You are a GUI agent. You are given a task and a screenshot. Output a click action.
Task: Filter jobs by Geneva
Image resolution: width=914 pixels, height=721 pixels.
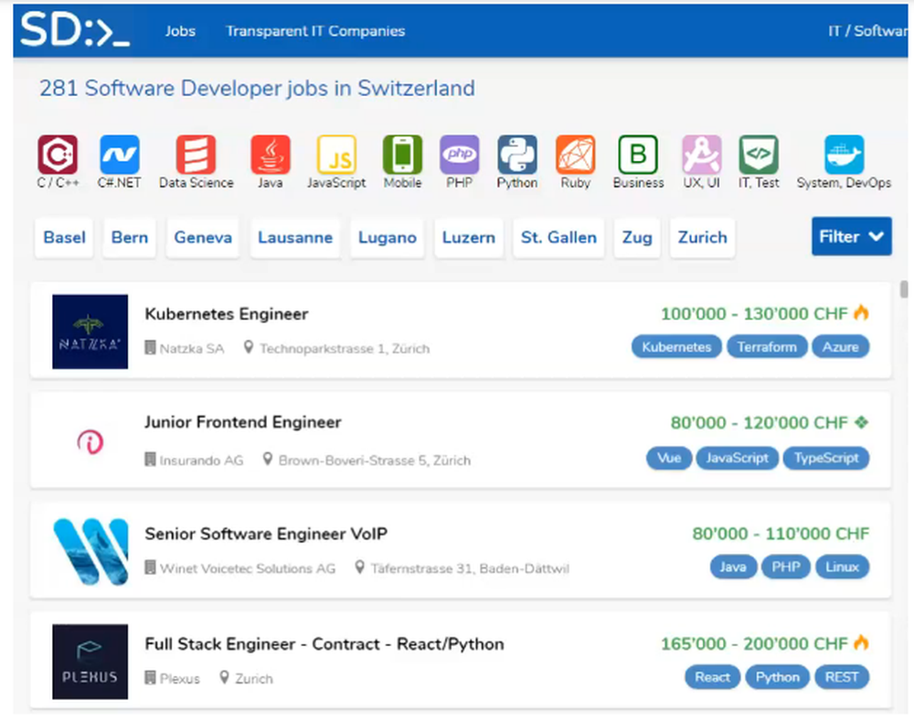point(203,238)
